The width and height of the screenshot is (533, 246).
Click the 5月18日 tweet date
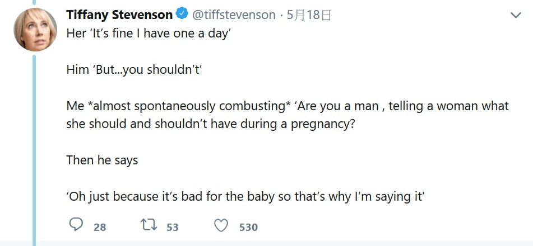[309, 15]
